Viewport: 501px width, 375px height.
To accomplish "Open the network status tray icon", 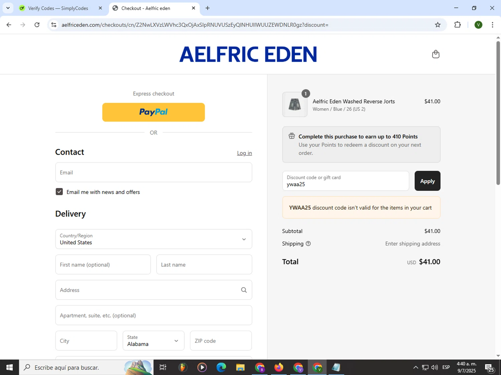I will click(425, 367).
